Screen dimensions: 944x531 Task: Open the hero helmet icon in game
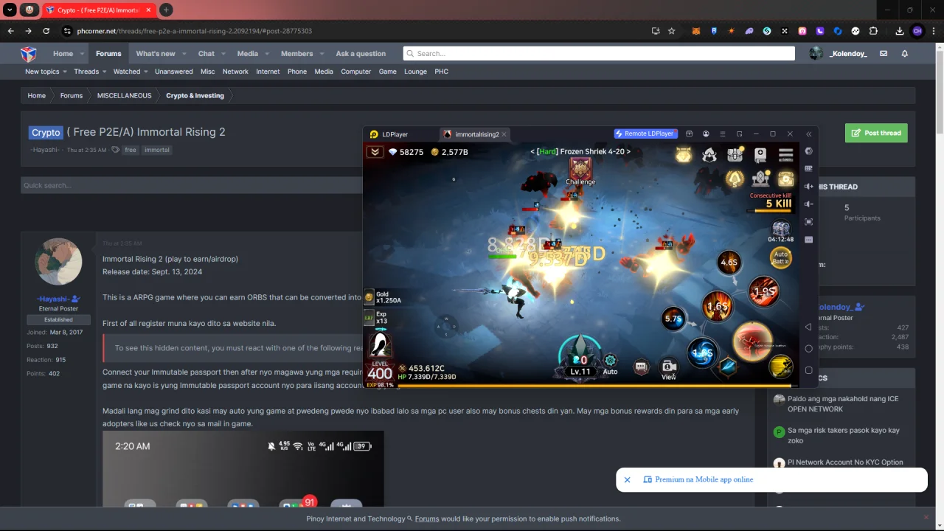(x=709, y=155)
